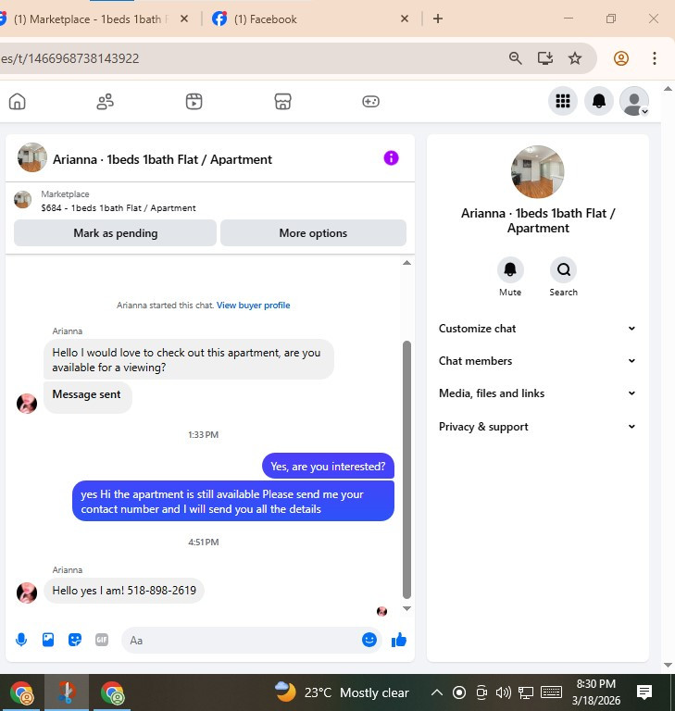Open last Chrome icon on taskbar

click(x=112, y=692)
